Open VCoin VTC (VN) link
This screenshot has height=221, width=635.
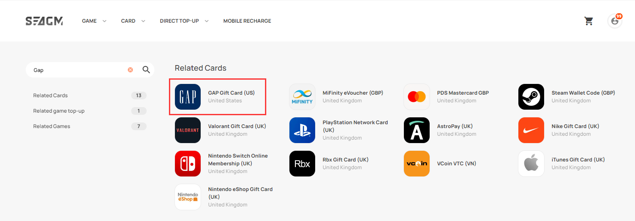[457, 164]
